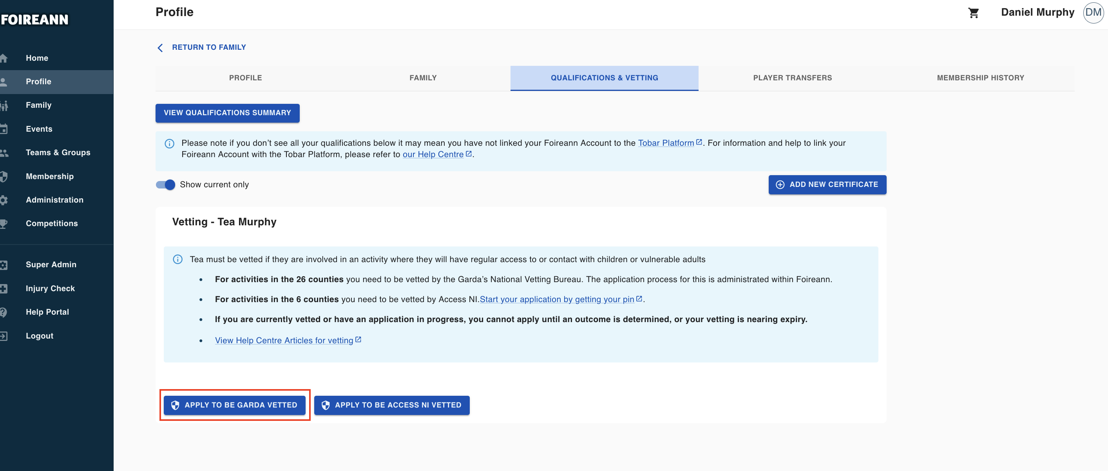Image resolution: width=1108 pixels, height=471 pixels.
Task: Switch to Player Transfers tab
Action: click(x=792, y=78)
